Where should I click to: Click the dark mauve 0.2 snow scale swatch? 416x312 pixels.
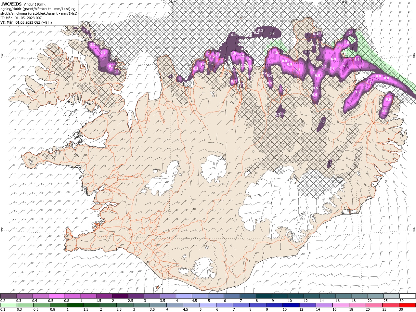point(8,296)
